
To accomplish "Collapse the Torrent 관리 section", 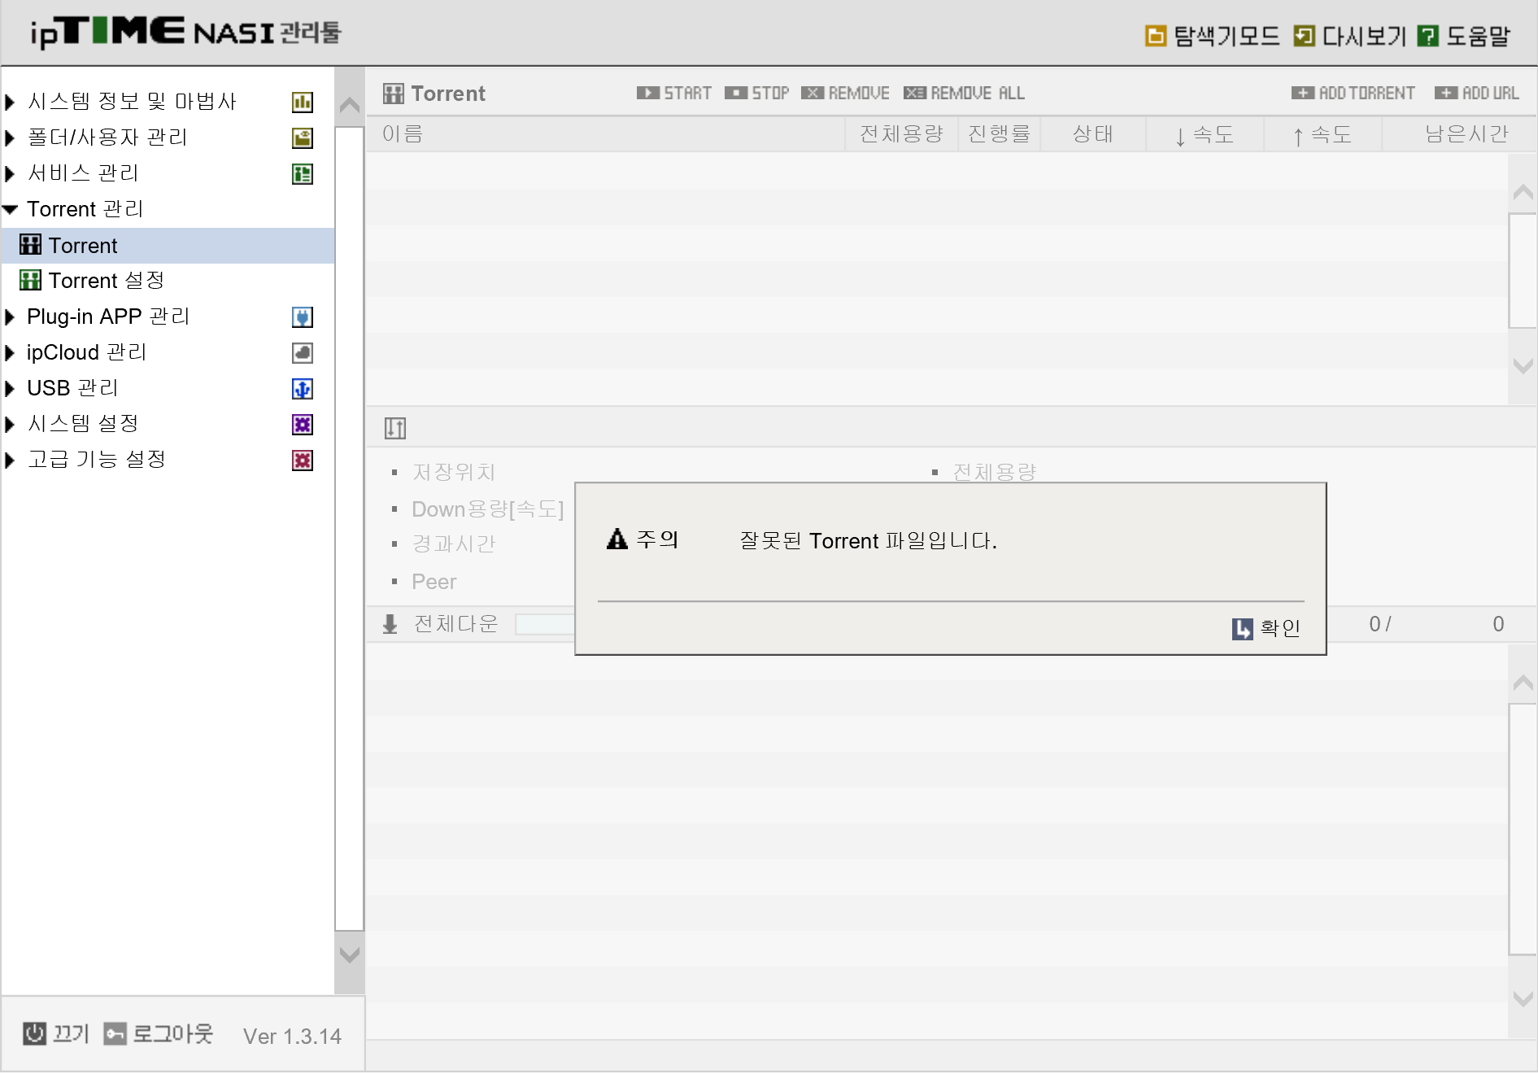I will 10,209.
